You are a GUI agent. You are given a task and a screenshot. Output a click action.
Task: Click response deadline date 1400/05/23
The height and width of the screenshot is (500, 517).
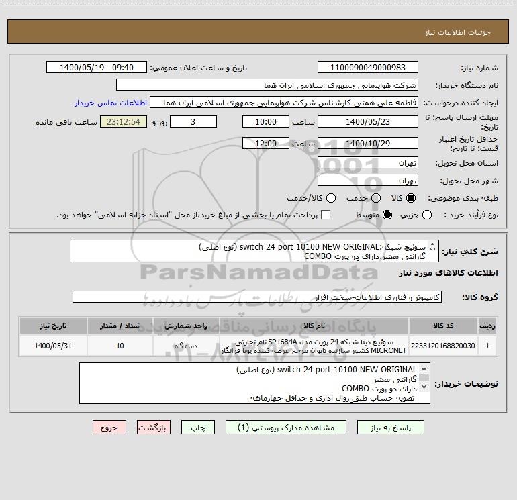pyautogui.click(x=368, y=121)
